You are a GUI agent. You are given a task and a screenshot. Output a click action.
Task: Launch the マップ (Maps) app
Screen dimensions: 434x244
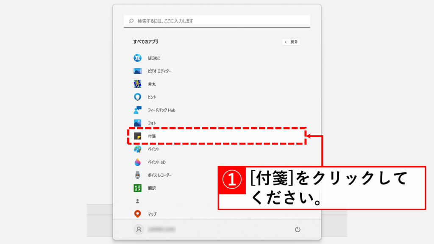tap(151, 214)
